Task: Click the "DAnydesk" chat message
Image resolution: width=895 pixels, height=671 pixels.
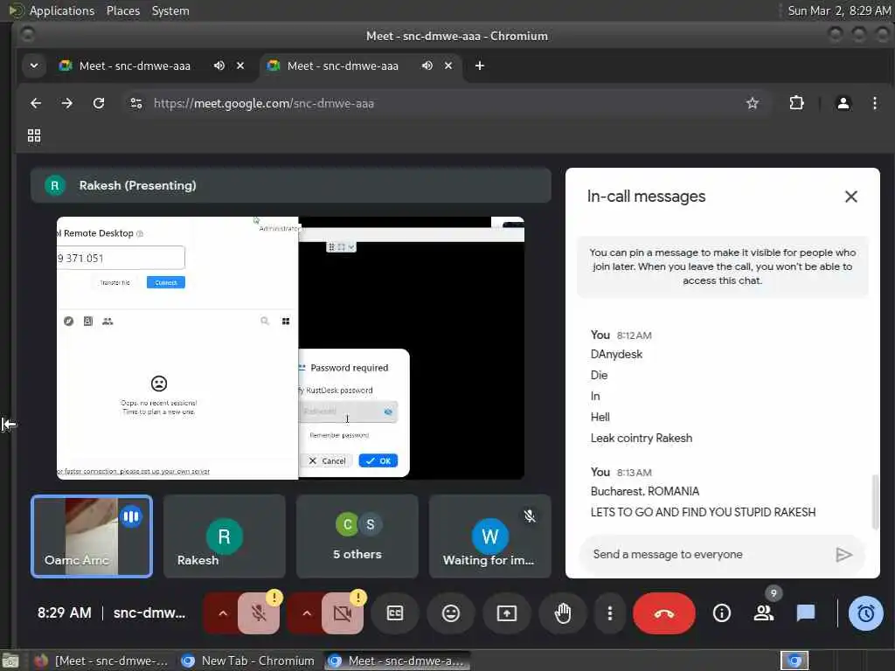Action: pos(616,355)
